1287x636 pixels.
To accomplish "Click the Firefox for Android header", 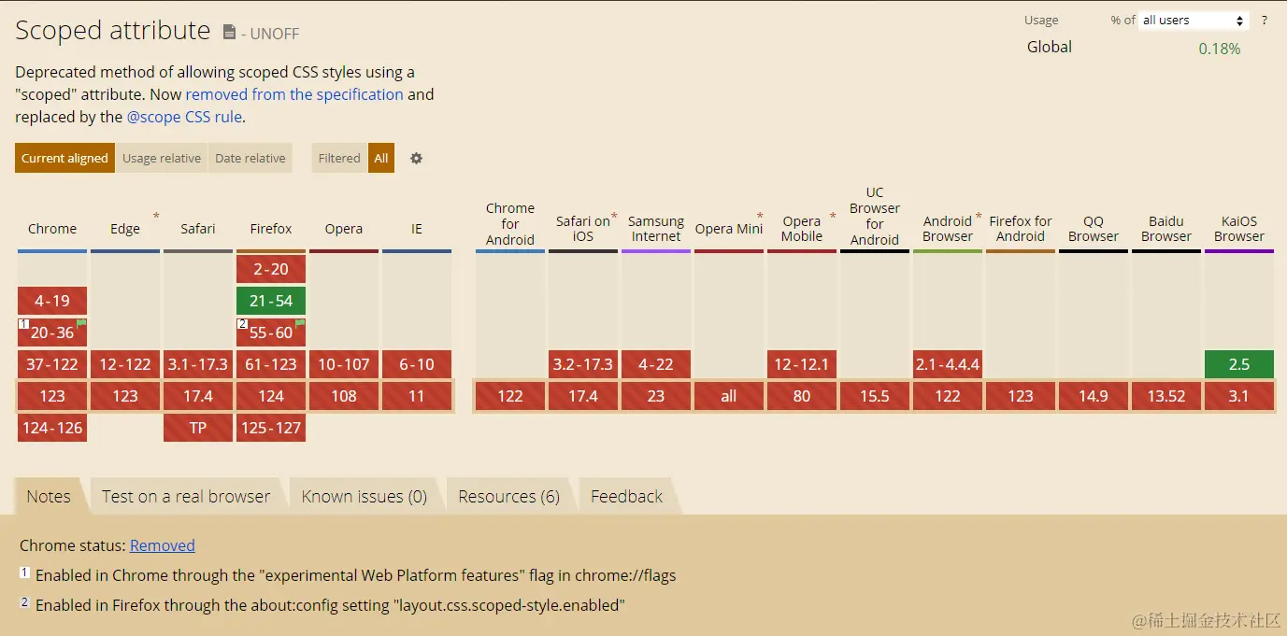I will click(1021, 229).
